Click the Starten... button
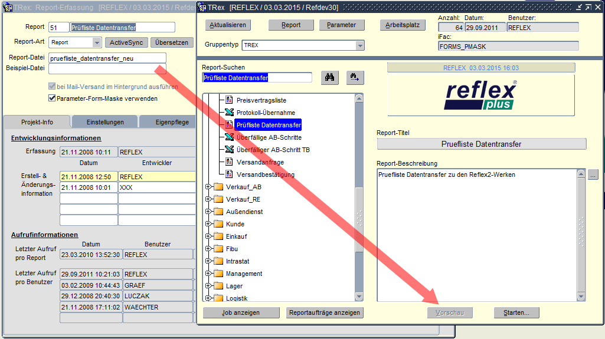 [516, 312]
